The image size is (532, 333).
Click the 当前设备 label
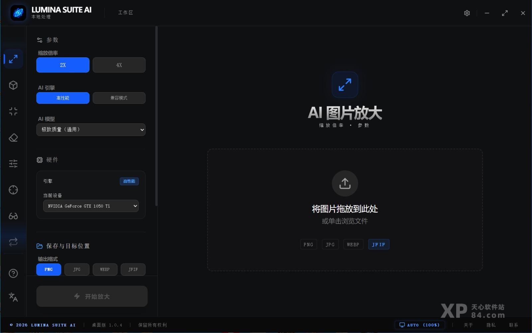53,195
